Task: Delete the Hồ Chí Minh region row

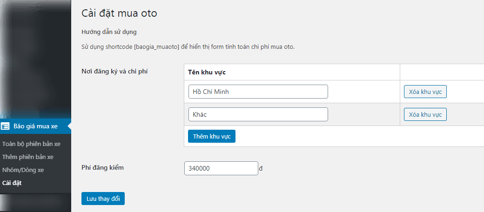Action: (x=425, y=92)
